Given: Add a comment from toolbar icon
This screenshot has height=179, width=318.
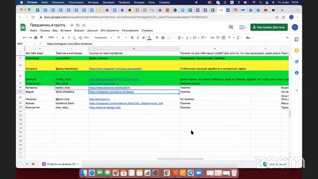Looking at the screenshot, I should click(x=218, y=38).
